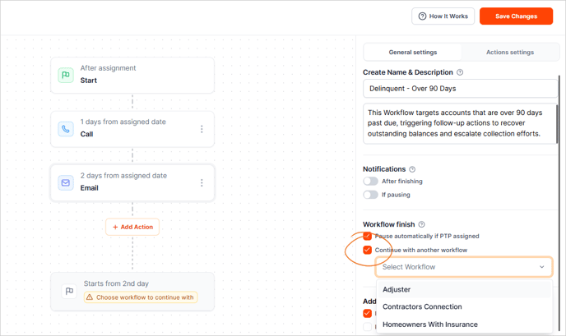Click the Call step phone icon
566x336 pixels.
pyautogui.click(x=66, y=129)
